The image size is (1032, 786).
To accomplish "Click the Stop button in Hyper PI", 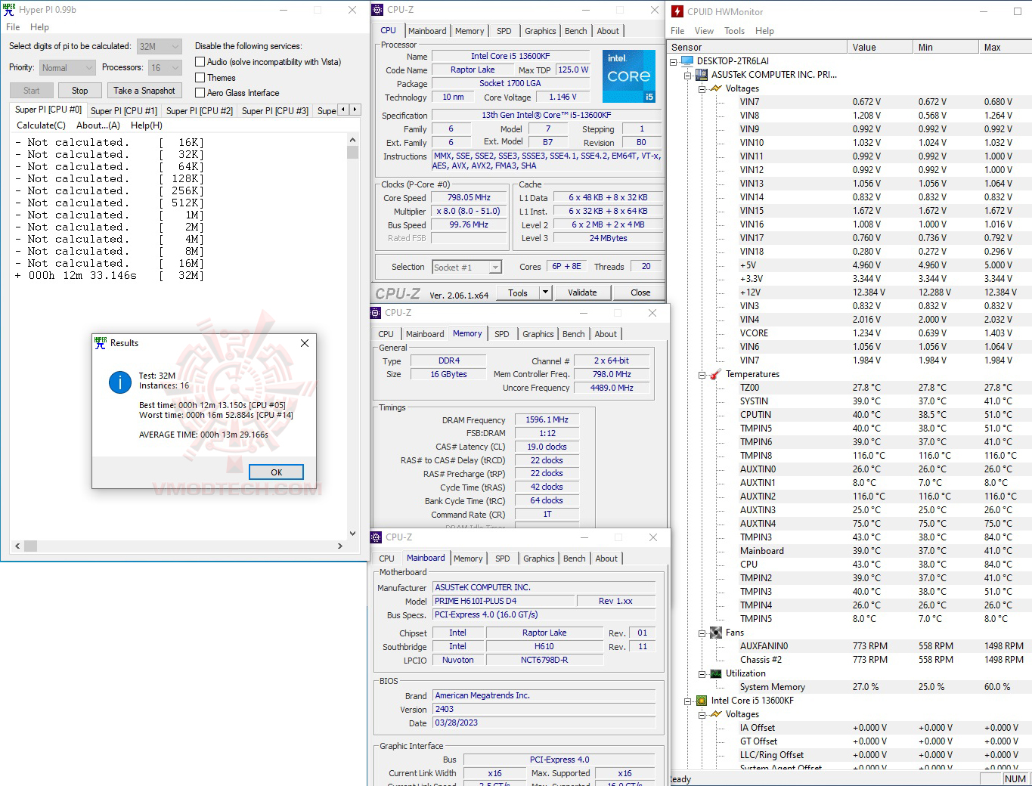I will [79, 91].
